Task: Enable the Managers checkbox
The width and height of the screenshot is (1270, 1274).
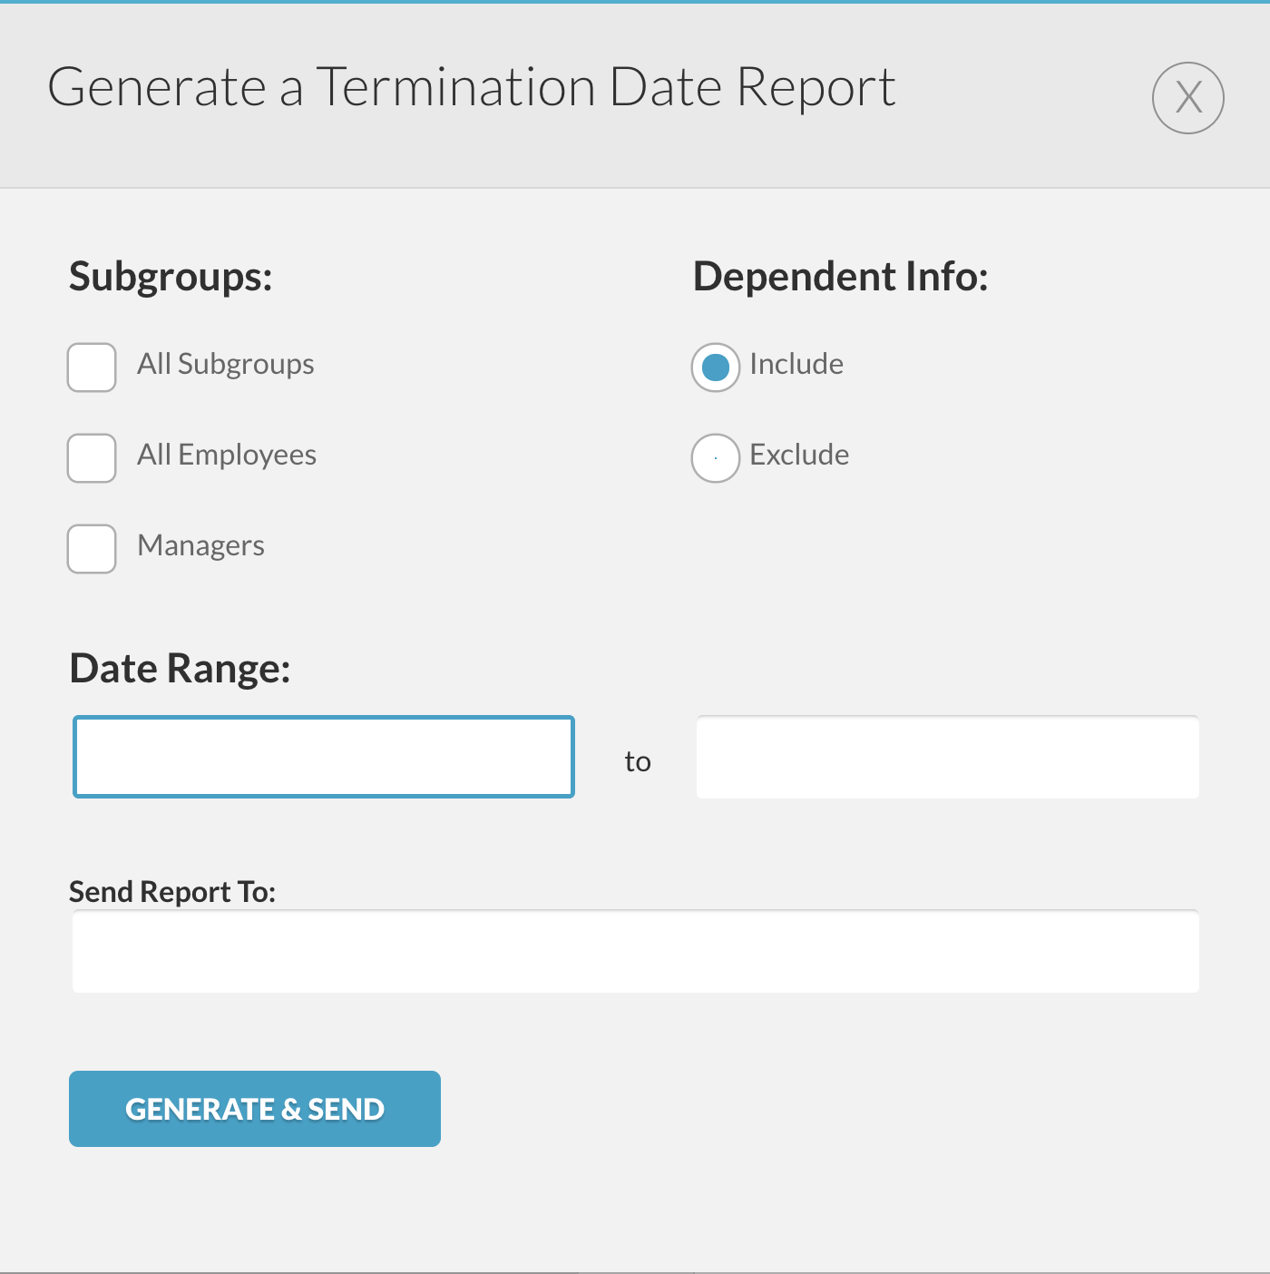Action: [92, 549]
